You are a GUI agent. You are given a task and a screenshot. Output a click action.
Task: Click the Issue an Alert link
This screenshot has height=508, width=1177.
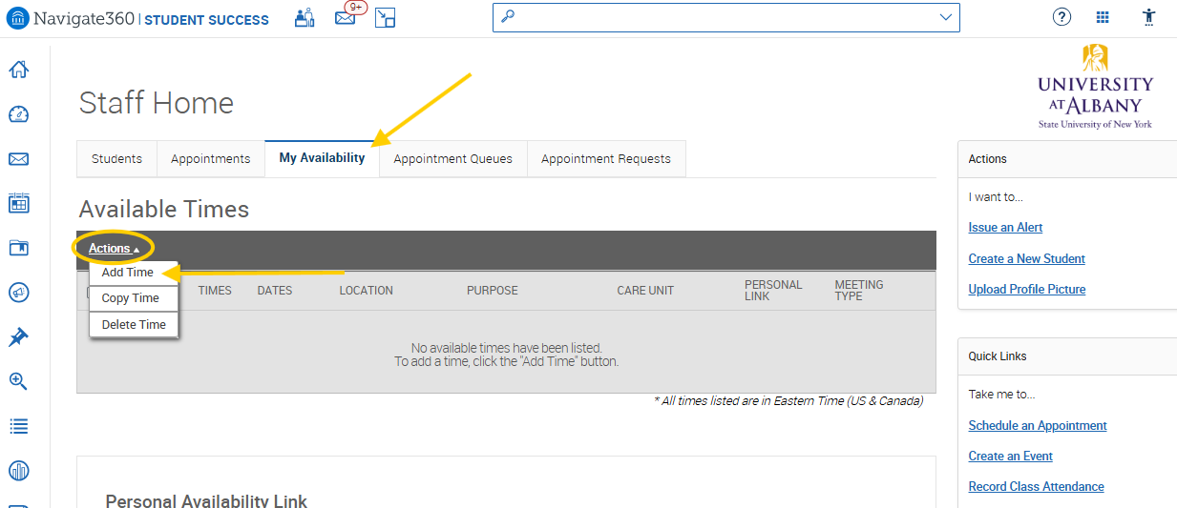click(x=1005, y=228)
